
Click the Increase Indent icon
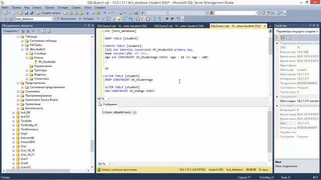[x=172, y=19]
